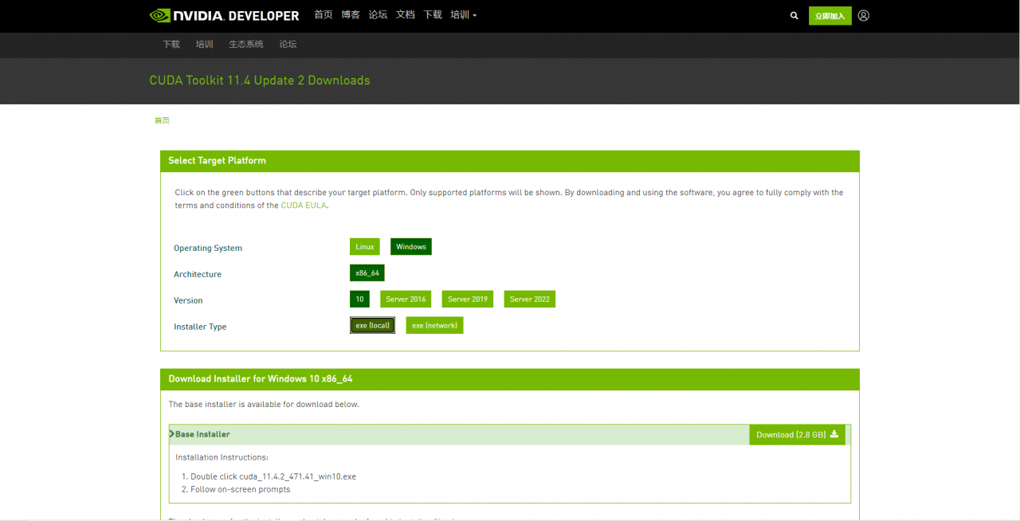
Task: Click the green 立即加入 button
Action: [x=830, y=16]
